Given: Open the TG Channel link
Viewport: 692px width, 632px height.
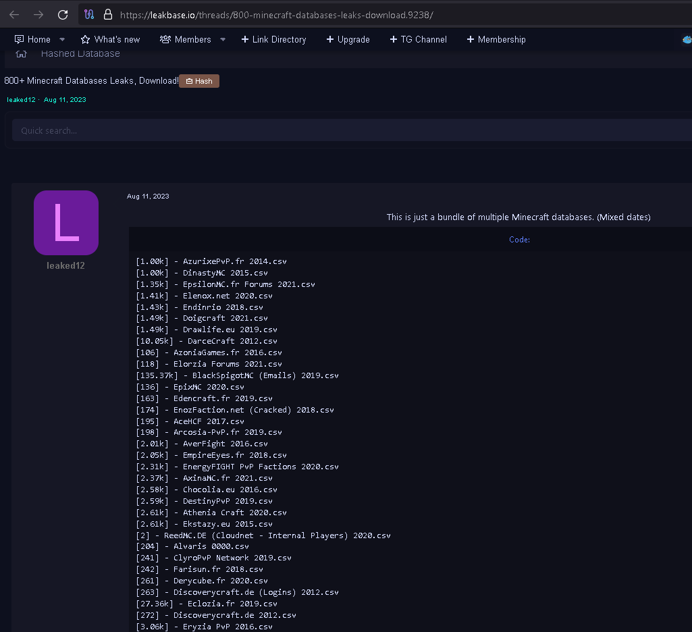Looking at the screenshot, I should coord(418,40).
